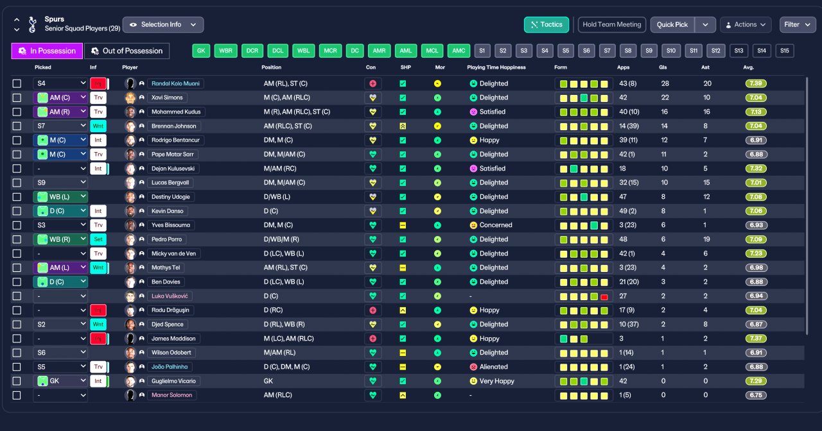Click Brennan Johnson's Wnt status icon

point(98,126)
